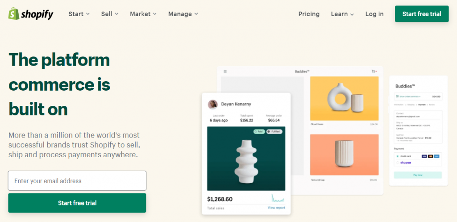Open the hamburger menu in Buddies storefront

[225, 71]
